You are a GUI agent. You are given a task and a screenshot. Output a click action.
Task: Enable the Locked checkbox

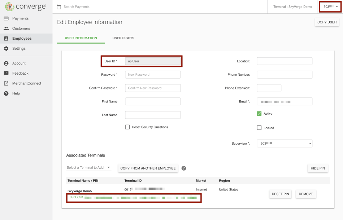coord(259,128)
